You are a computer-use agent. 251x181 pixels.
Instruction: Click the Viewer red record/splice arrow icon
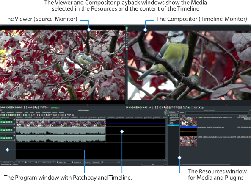click(48, 108)
